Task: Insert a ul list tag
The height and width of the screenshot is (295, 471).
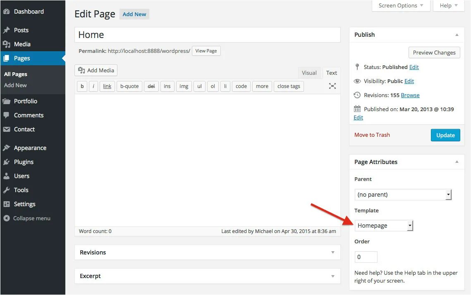Action: coord(199,86)
